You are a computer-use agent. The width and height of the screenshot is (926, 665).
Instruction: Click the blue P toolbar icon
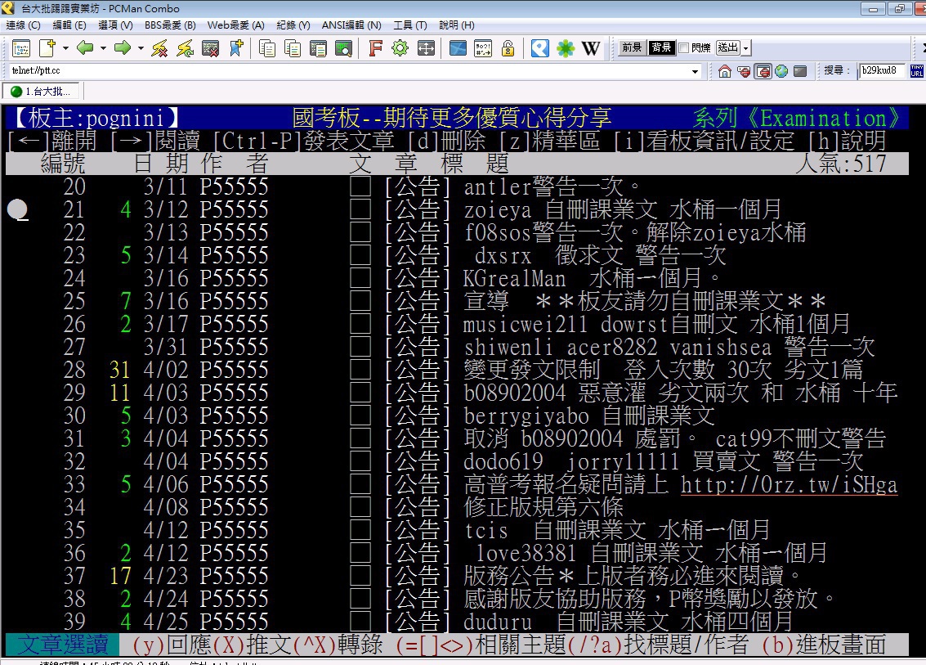point(539,48)
